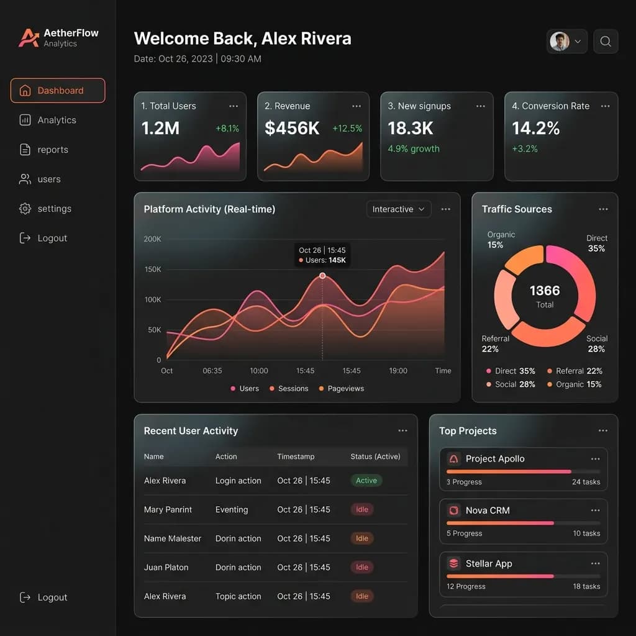
Task: Open Stellar App options menu
Action: (x=596, y=563)
